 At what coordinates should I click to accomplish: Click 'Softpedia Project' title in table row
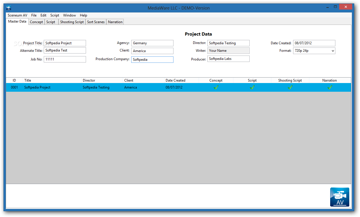point(37,87)
